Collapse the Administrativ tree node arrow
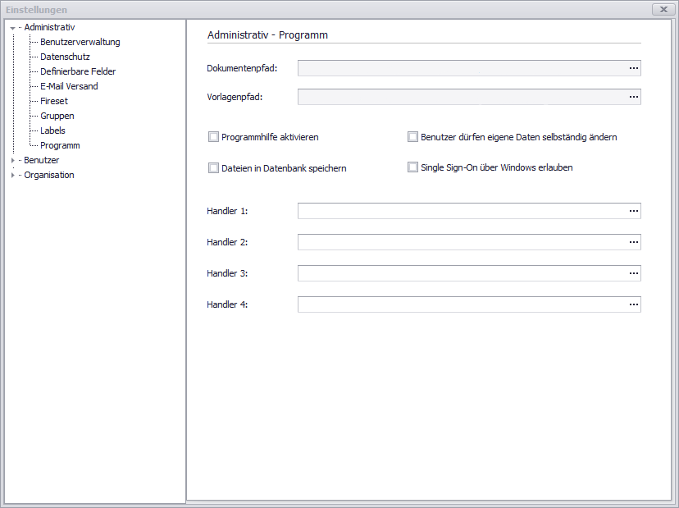Image resolution: width=679 pixels, height=508 pixels. [12, 28]
